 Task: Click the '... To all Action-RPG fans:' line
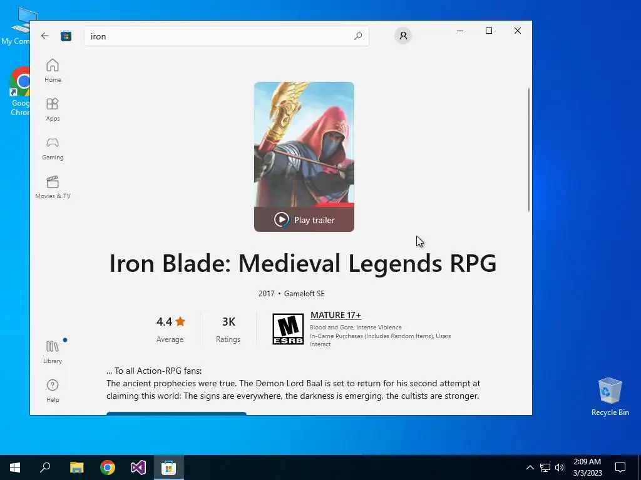154,371
